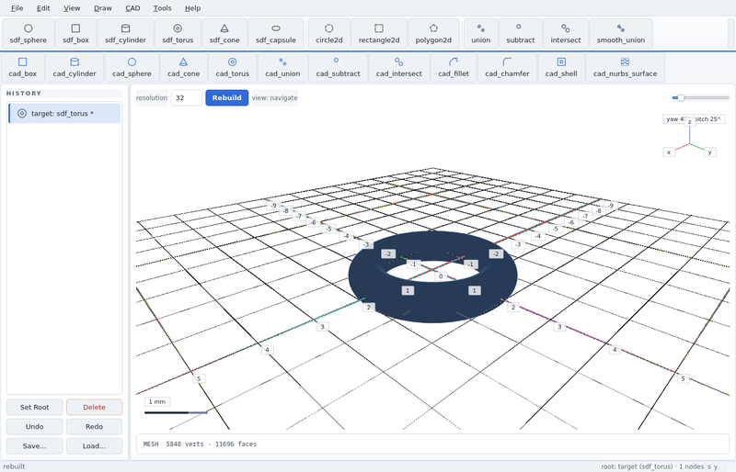Click the Load... button
The width and height of the screenshot is (736, 472).
pos(95,445)
